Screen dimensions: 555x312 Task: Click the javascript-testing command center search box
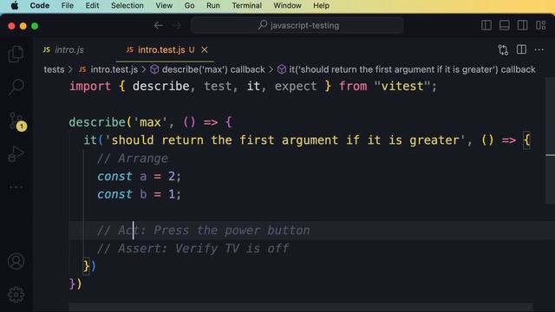(x=297, y=25)
